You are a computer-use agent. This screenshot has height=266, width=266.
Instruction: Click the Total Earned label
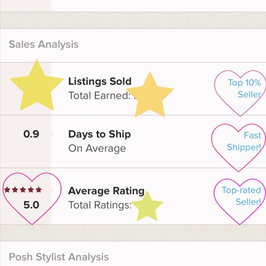point(99,95)
